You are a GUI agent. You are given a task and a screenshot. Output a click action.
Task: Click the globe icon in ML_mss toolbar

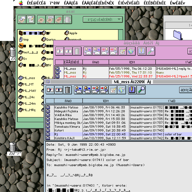click(122, 90)
